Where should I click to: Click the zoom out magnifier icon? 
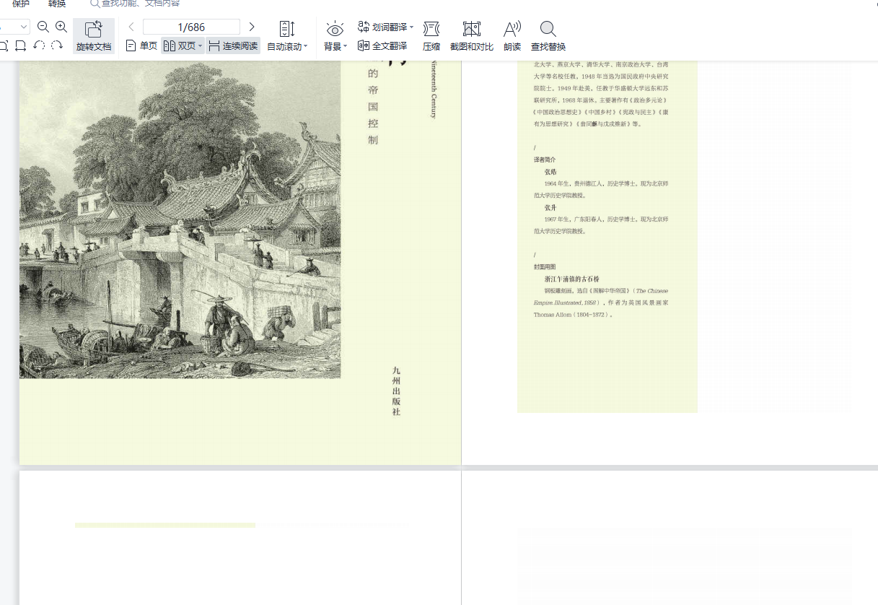point(43,27)
